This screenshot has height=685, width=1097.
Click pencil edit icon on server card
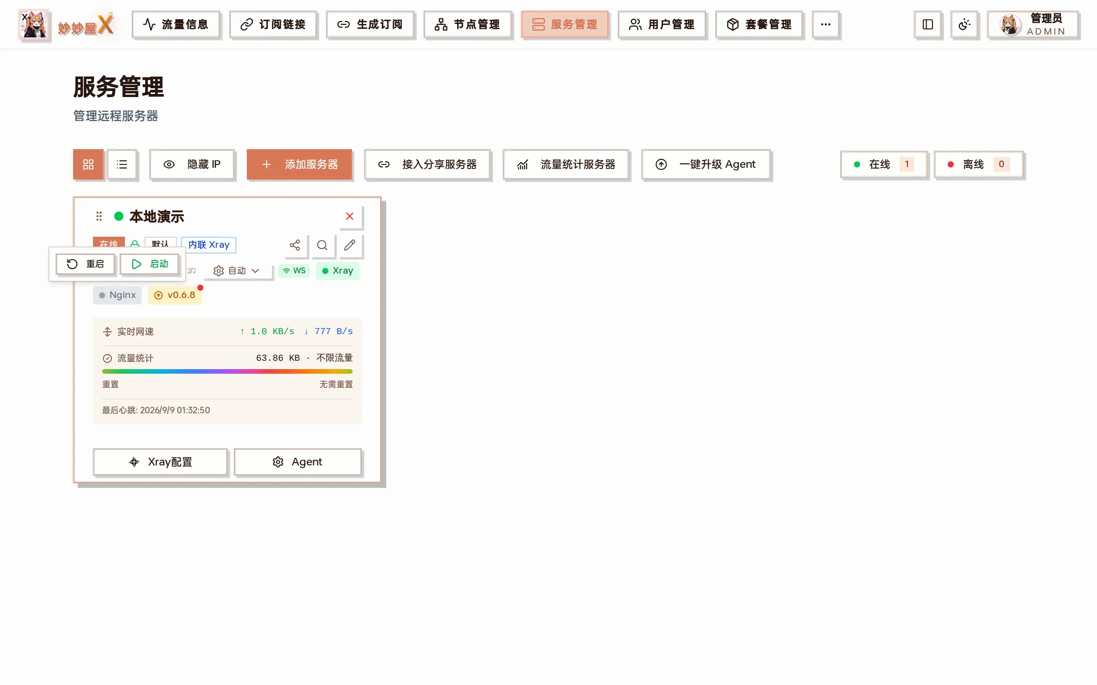click(350, 245)
